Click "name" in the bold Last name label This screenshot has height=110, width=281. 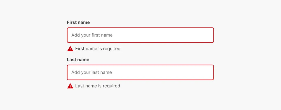click(x=83, y=60)
